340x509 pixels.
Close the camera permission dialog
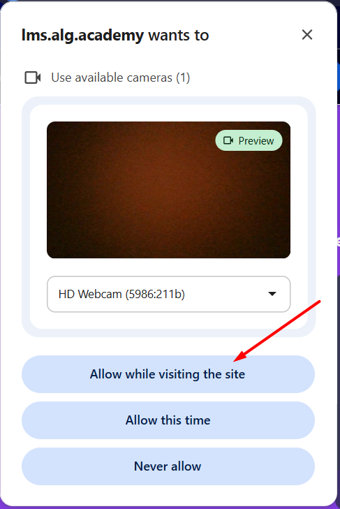[307, 34]
